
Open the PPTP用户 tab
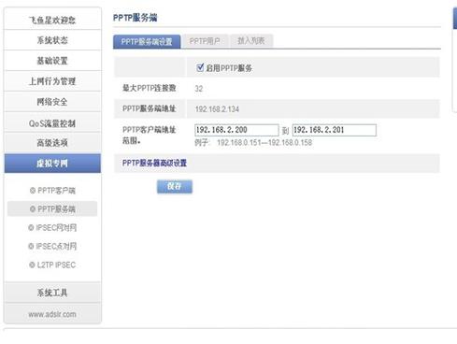(205, 41)
